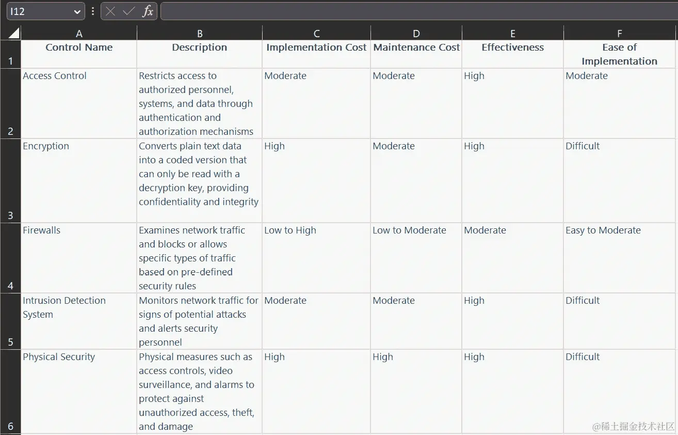This screenshot has height=435, width=678.
Task: Select Intrusion Detection System's 'Difficult' cell
Action: click(620, 321)
